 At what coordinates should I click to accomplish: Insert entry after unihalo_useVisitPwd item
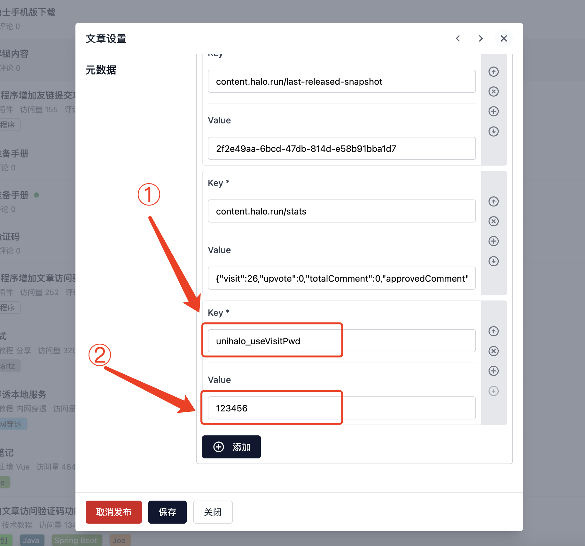pyautogui.click(x=493, y=371)
